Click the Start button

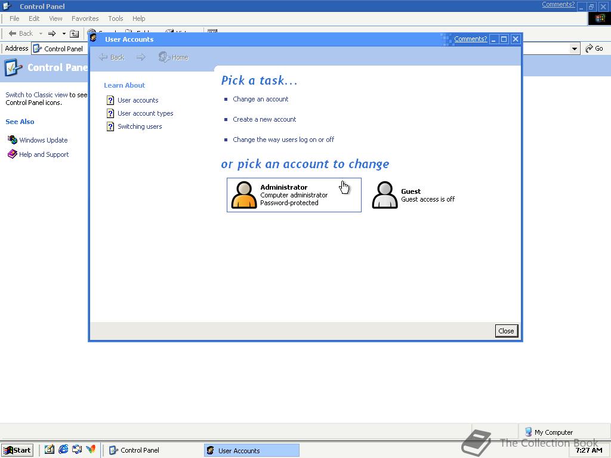(x=17, y=450)
